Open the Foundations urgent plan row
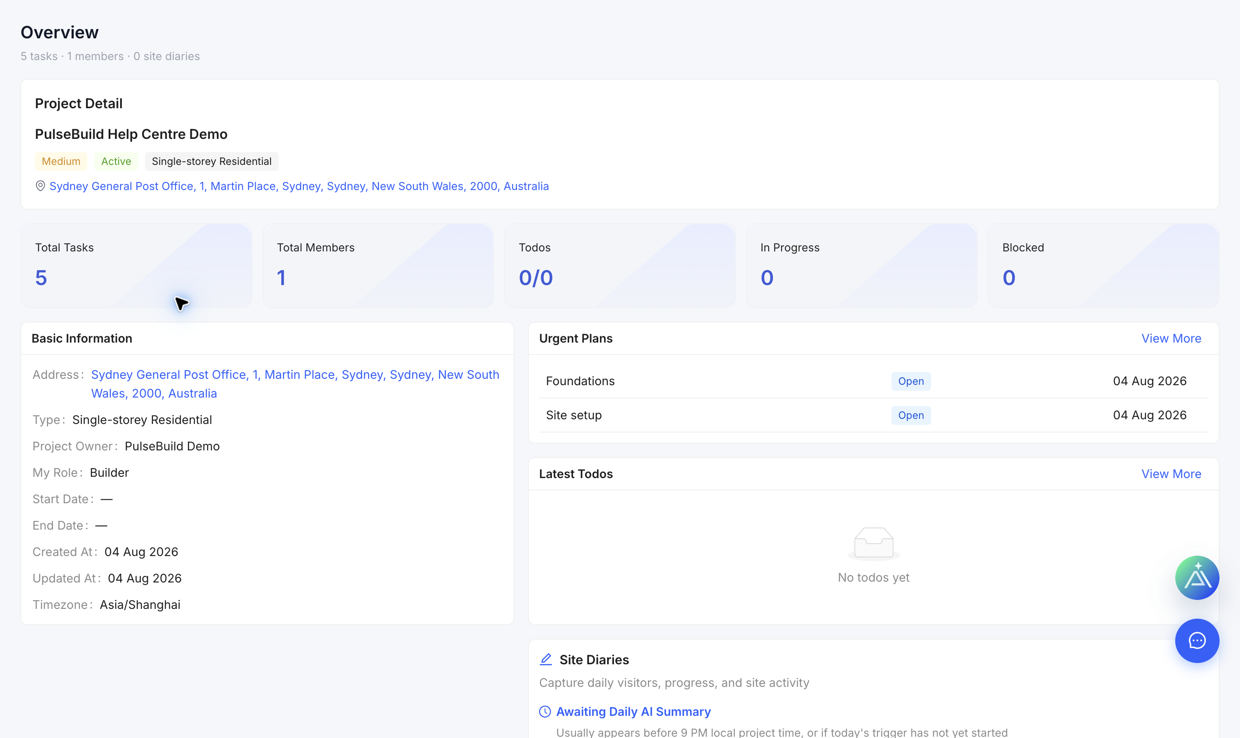Screen dimensions: 1240x738 (873, 381)
